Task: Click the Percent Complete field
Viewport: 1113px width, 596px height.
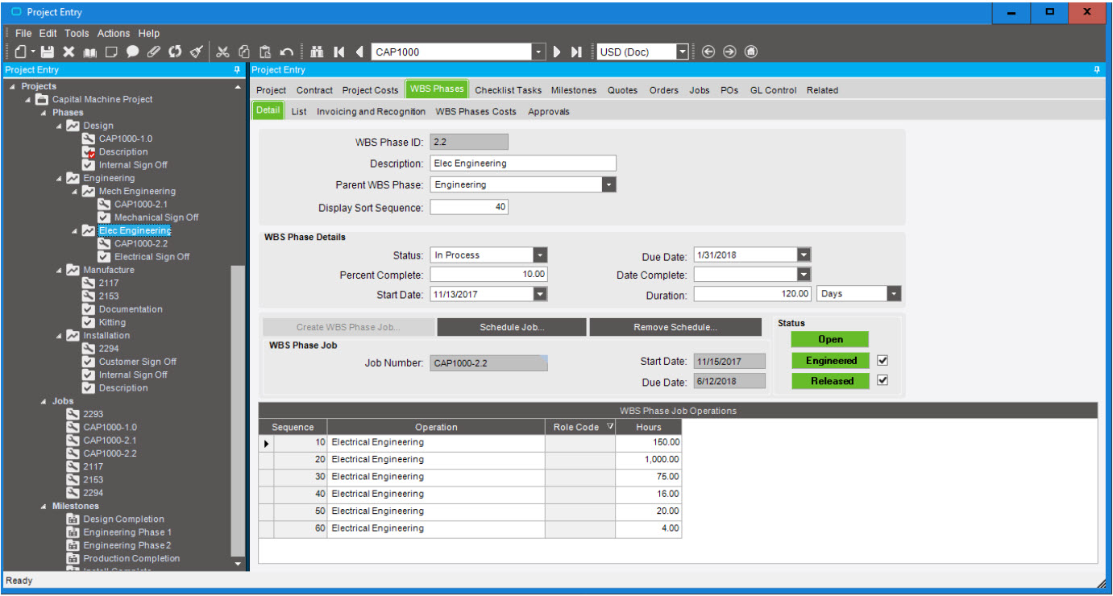Action: [x=488, y=275]
